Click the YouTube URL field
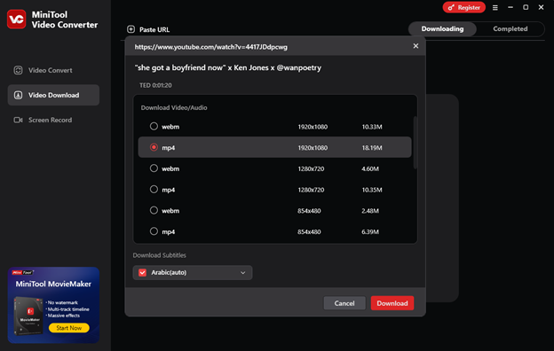The width and height of the screenshot is (554, 351). [x=211, y=47]
